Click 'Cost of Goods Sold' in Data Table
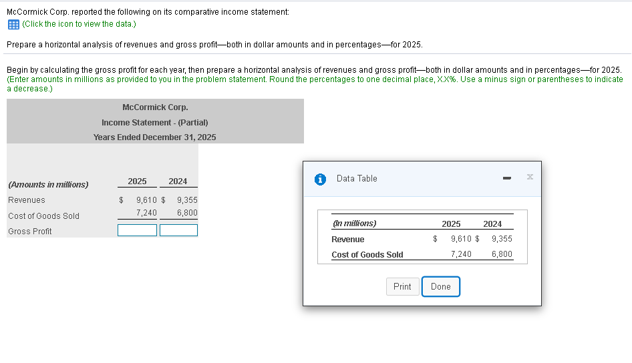 click(x=367, y=255)
